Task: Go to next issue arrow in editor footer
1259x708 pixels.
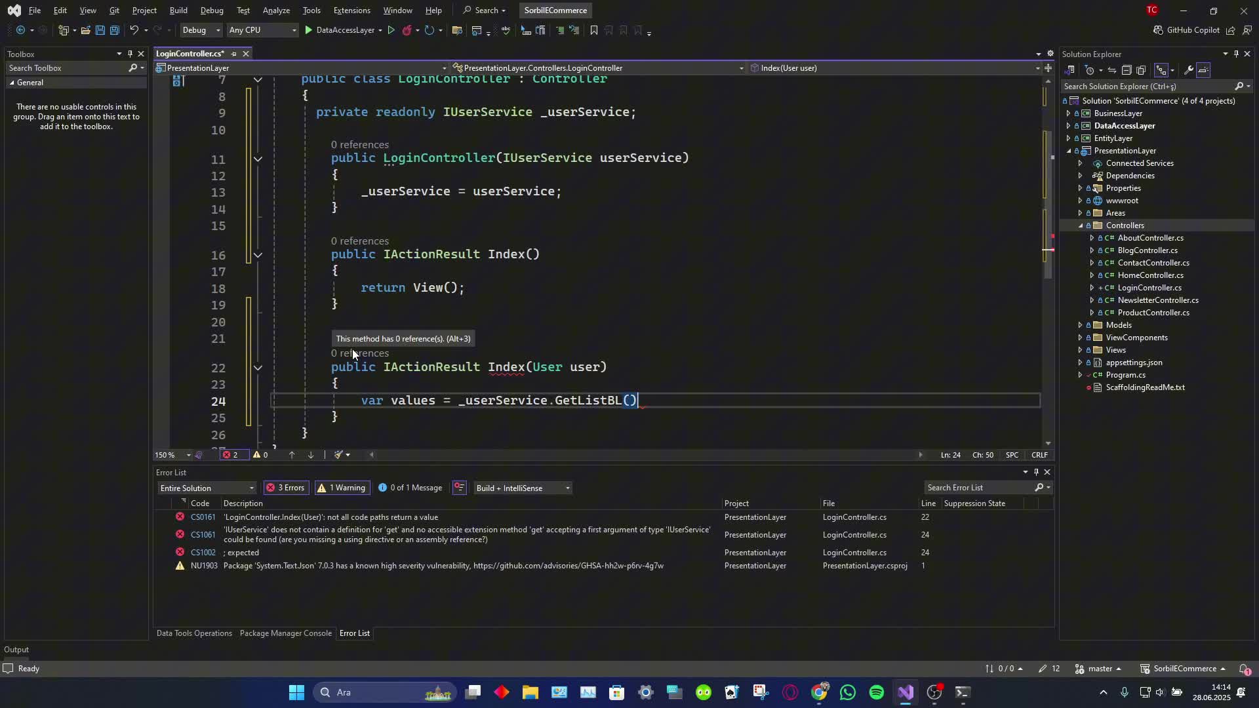Action: (311, 455)
